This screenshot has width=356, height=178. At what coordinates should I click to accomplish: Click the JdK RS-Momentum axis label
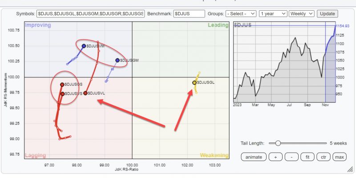[x=6, y=90]
